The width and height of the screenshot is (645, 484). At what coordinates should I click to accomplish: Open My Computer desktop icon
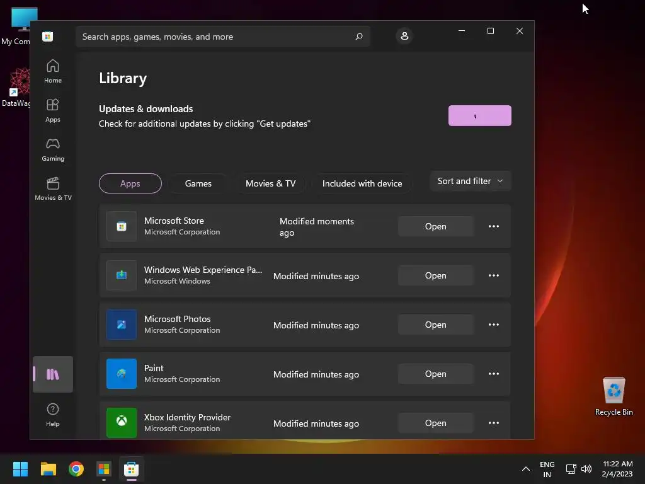coord(16,26)
